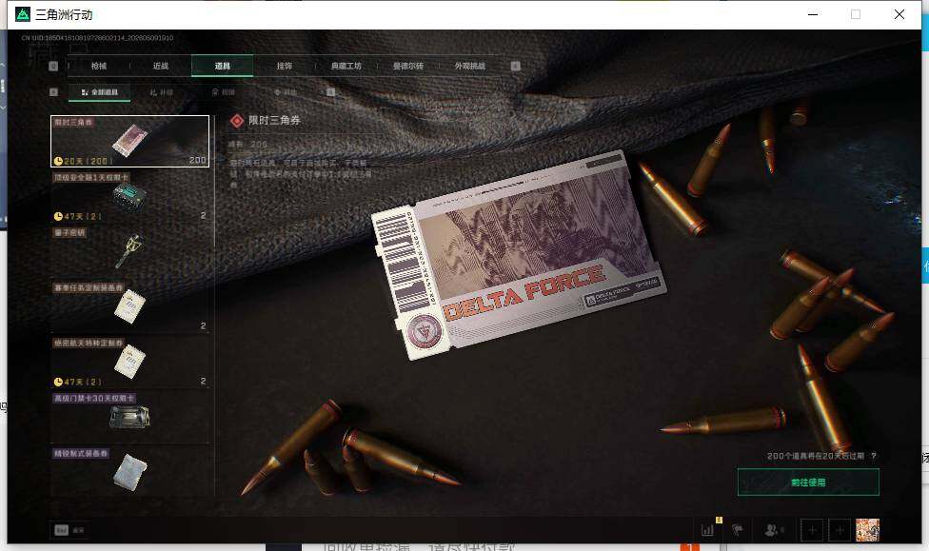Click previous-tab key icon left of 枪械

[53, 66]
